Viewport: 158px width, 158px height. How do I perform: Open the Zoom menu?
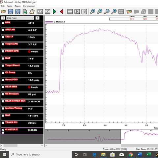17,6
